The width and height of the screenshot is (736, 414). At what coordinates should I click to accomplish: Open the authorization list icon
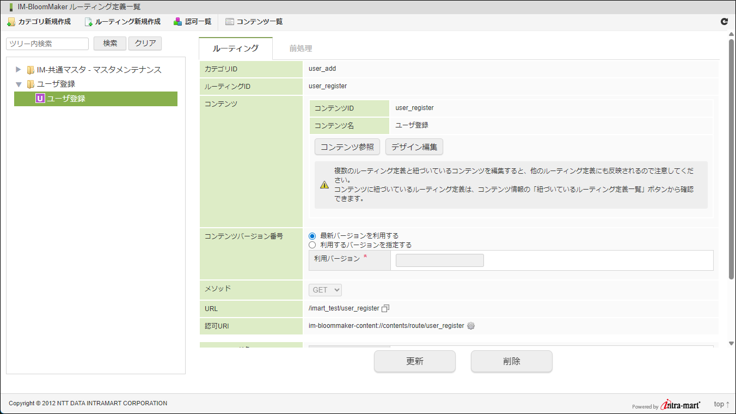(x=178, y=22)
